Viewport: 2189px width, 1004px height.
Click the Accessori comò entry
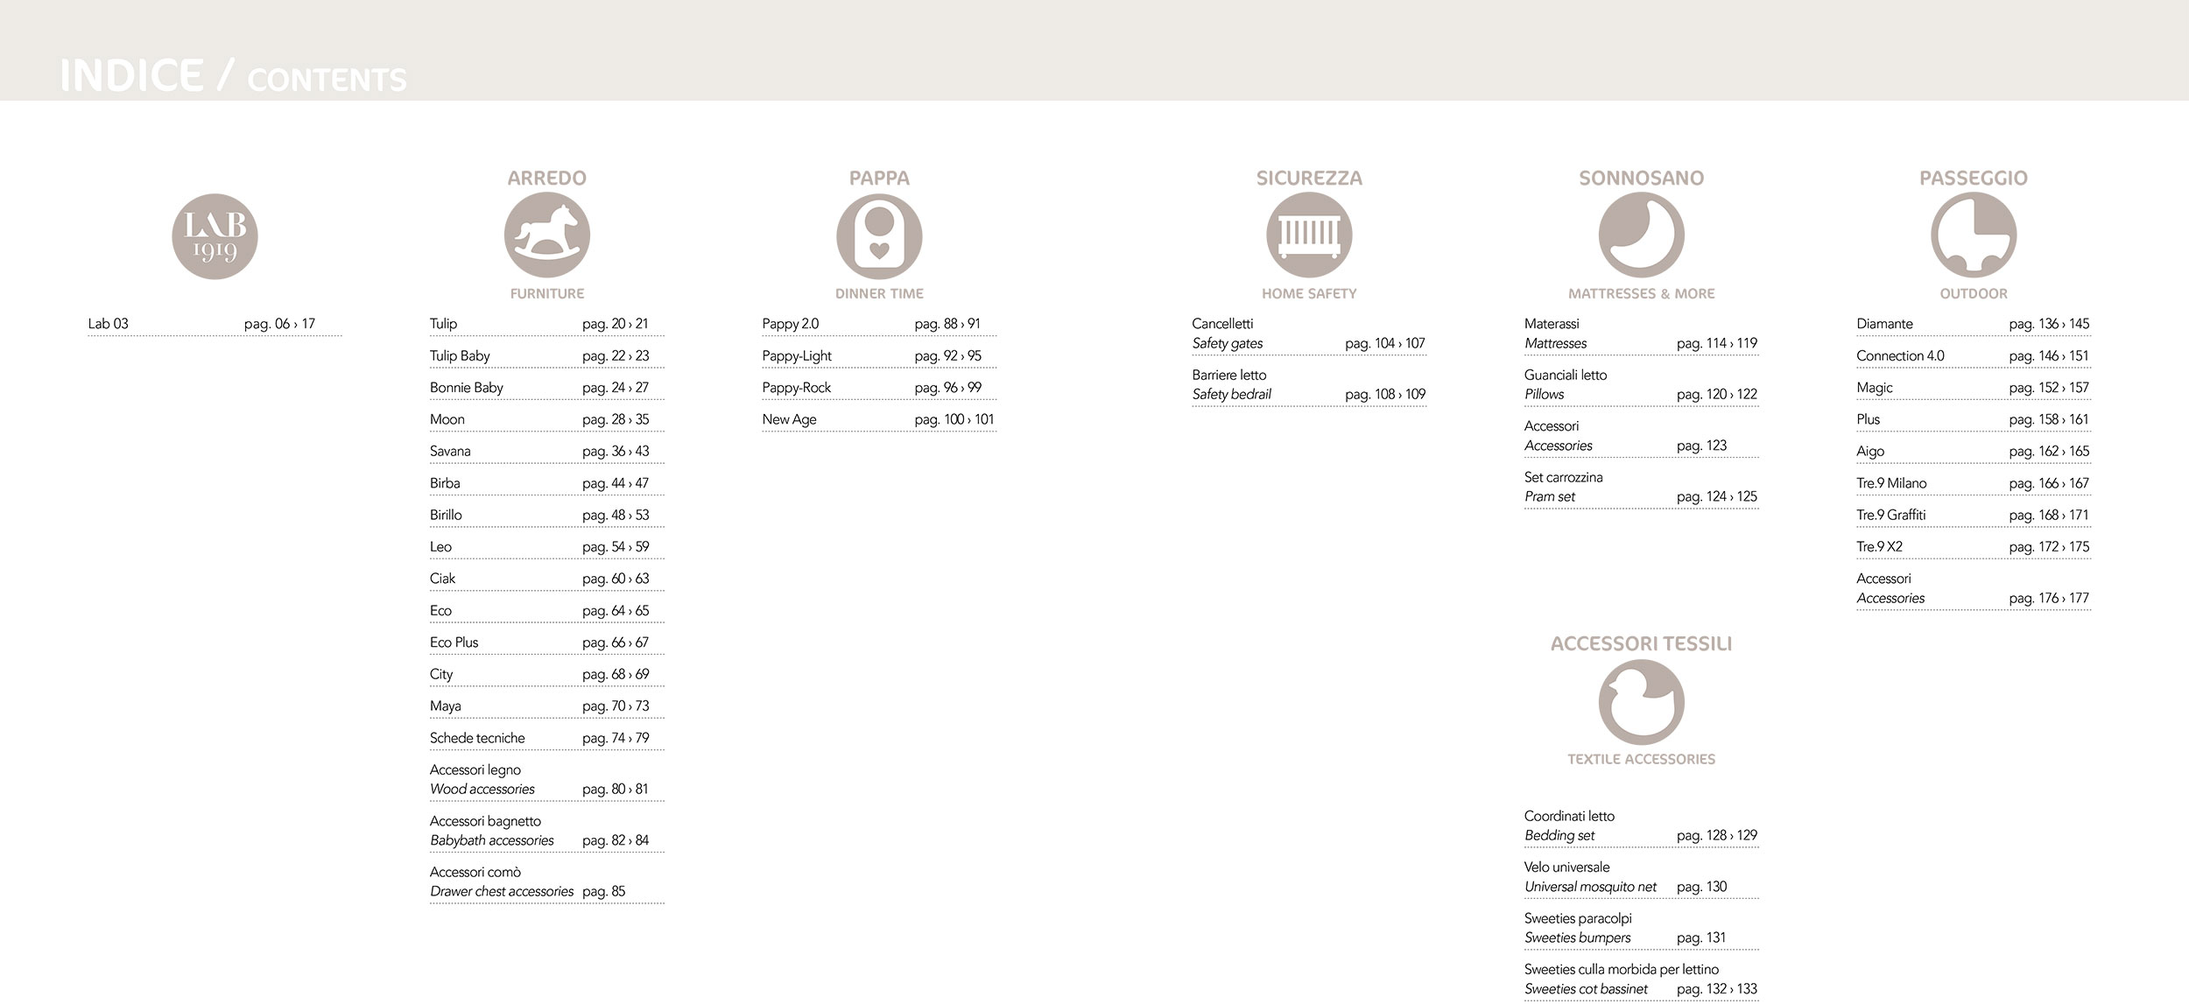click(x=546, y=881)
